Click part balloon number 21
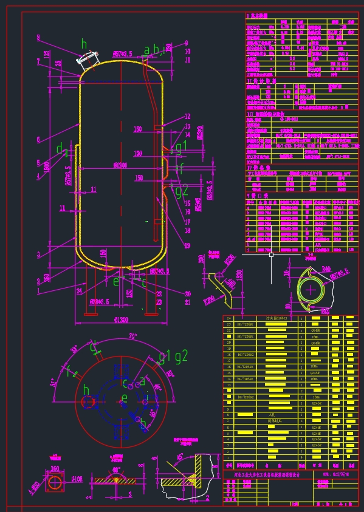Screen dimensions: 364x512 tap(188, 302)
